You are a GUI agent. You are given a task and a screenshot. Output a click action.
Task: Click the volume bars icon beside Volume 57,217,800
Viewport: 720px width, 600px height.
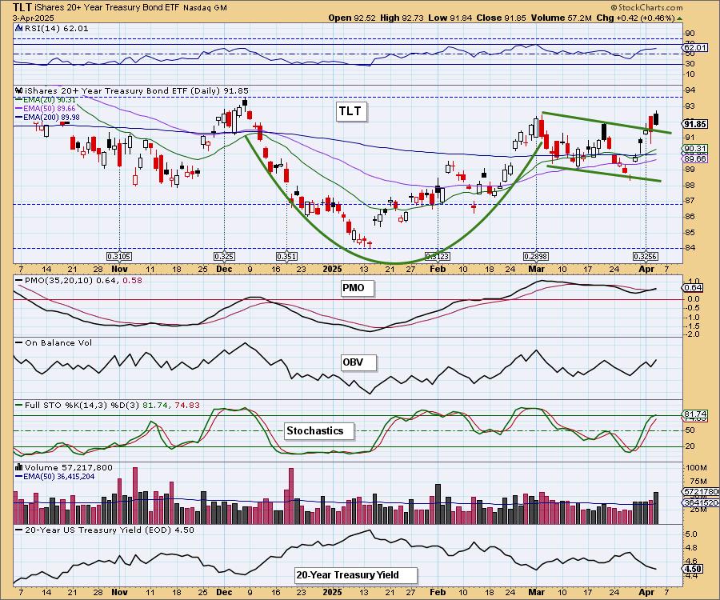click(x=19, y=467)
